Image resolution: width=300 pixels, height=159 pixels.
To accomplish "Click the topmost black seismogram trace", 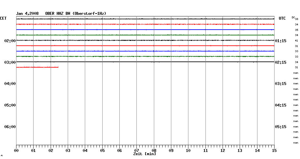I will click(145, 19).
